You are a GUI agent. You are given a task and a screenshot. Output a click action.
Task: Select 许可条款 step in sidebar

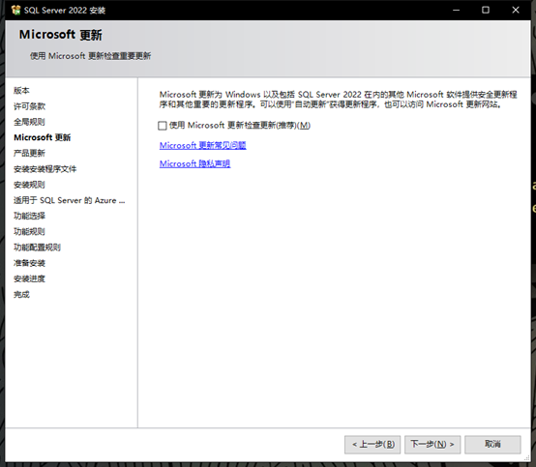29,106
